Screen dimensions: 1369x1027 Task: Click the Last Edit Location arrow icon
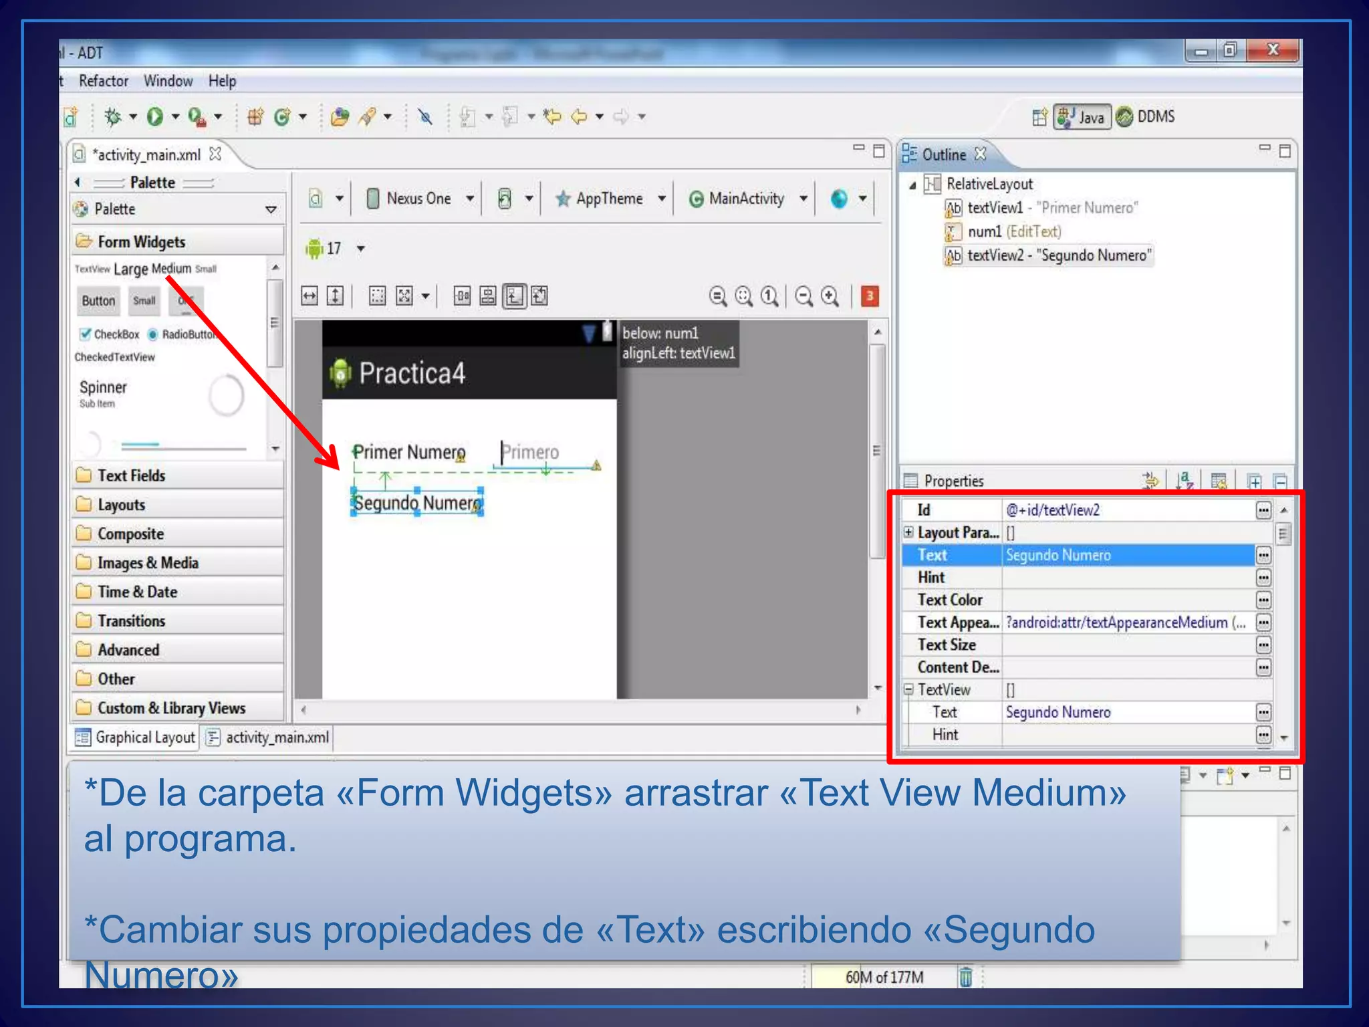click(551, 117)
